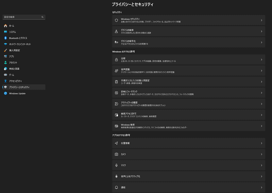Open 位置情報 via its chevron
The width and height of the screenshot is (272, 193).
[x=261, y=143]
